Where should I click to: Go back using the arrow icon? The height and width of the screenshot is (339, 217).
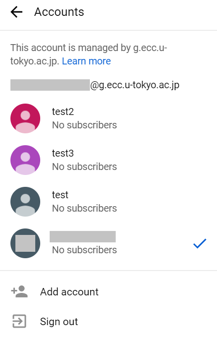coord(16,12)
